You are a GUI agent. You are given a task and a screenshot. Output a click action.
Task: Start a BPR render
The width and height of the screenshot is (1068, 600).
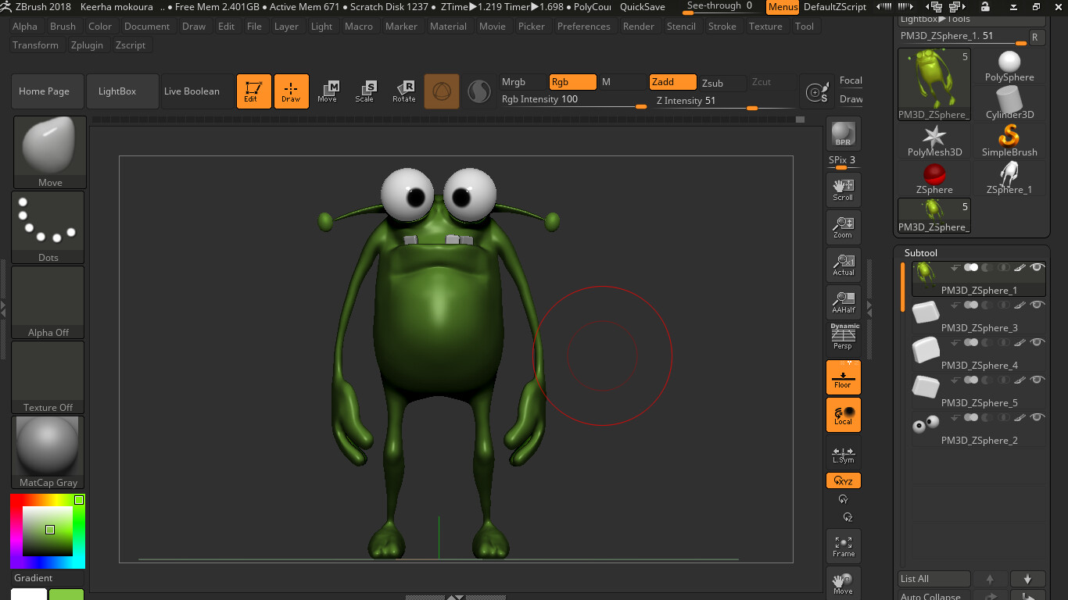843,134
